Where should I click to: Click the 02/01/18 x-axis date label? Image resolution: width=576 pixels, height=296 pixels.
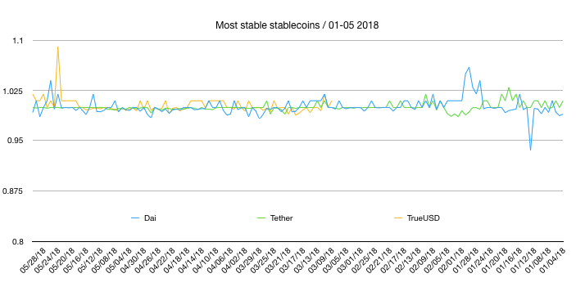pyautogui.click(x=450, y=260)
